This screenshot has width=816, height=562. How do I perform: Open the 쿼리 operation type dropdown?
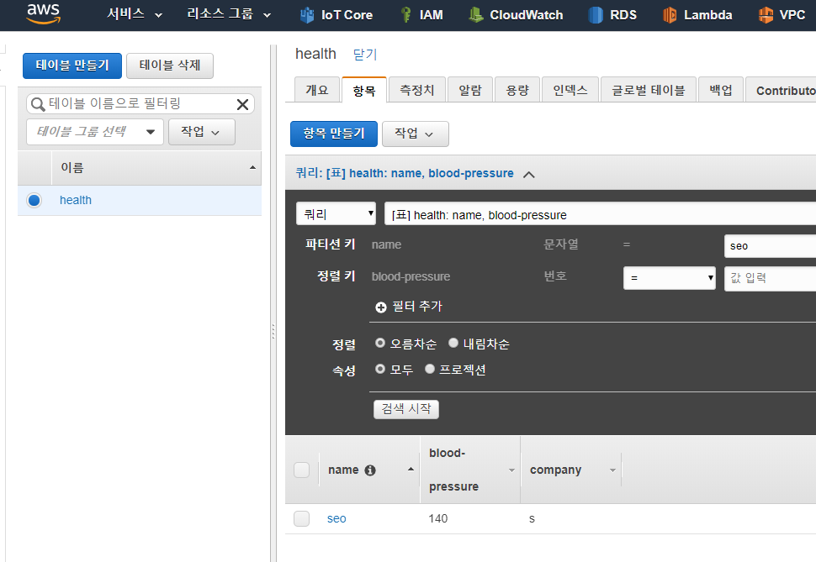pyautogui.click(x=336, y=213)
